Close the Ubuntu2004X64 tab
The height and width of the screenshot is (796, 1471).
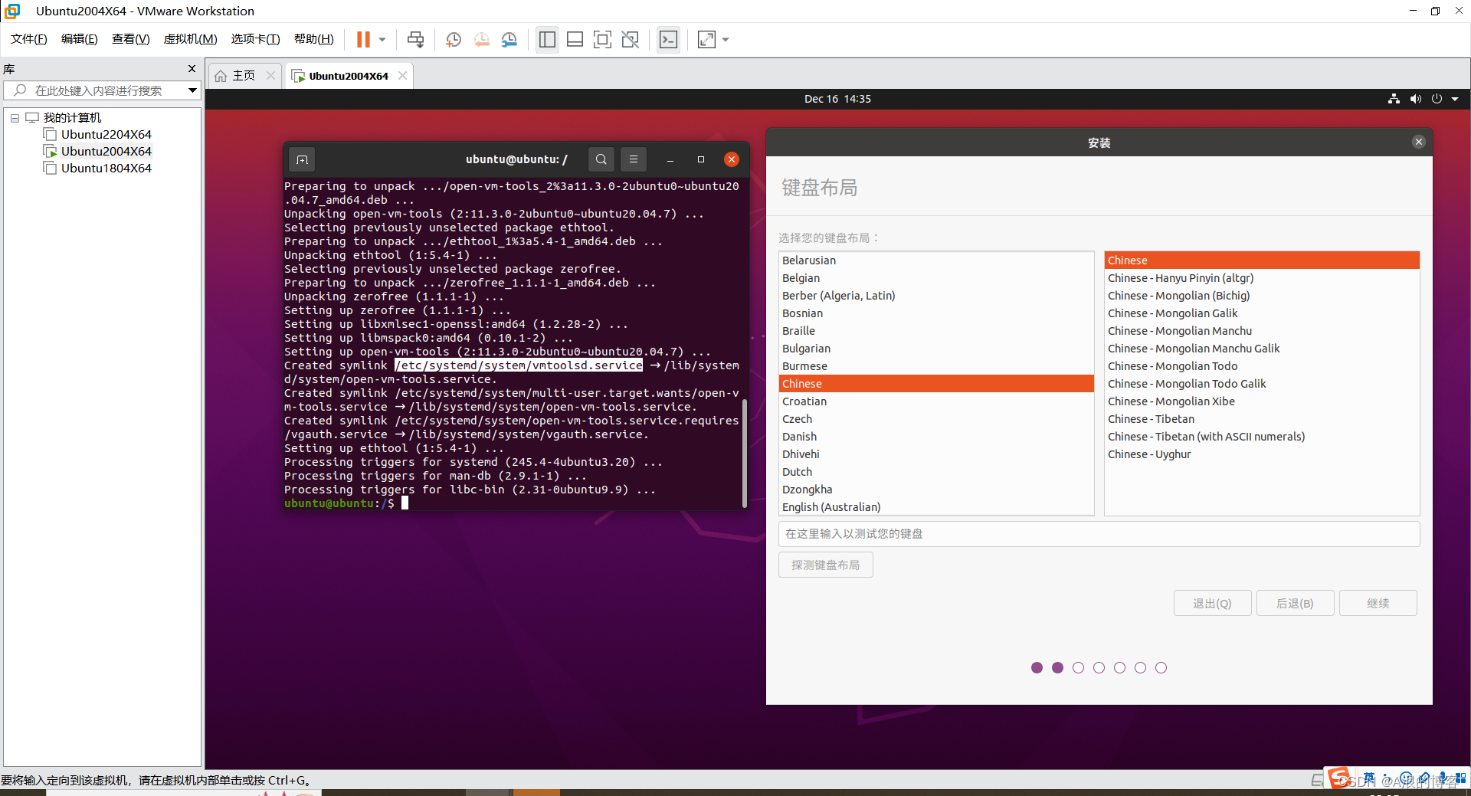(403, 75)
